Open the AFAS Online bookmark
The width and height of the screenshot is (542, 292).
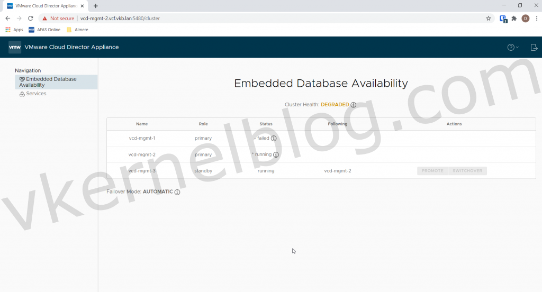(44, 30)
